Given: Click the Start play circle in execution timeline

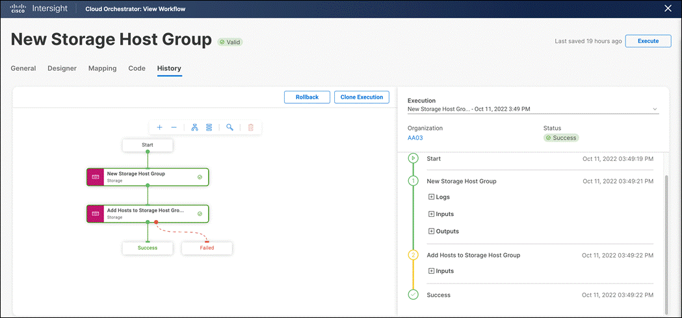Looking at the screenshot, I should 413,158.
